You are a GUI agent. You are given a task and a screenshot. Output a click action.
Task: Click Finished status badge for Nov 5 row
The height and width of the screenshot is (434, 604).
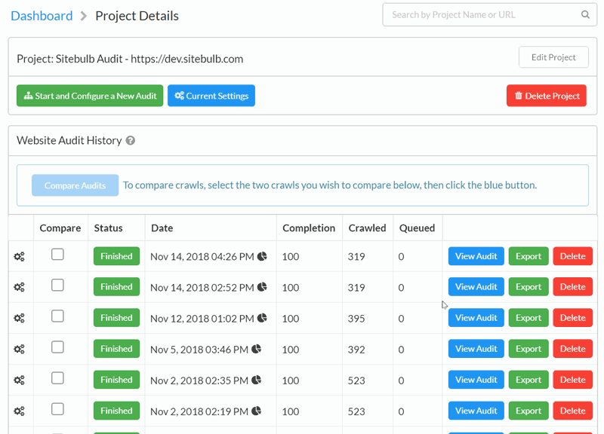pos(117,349)
